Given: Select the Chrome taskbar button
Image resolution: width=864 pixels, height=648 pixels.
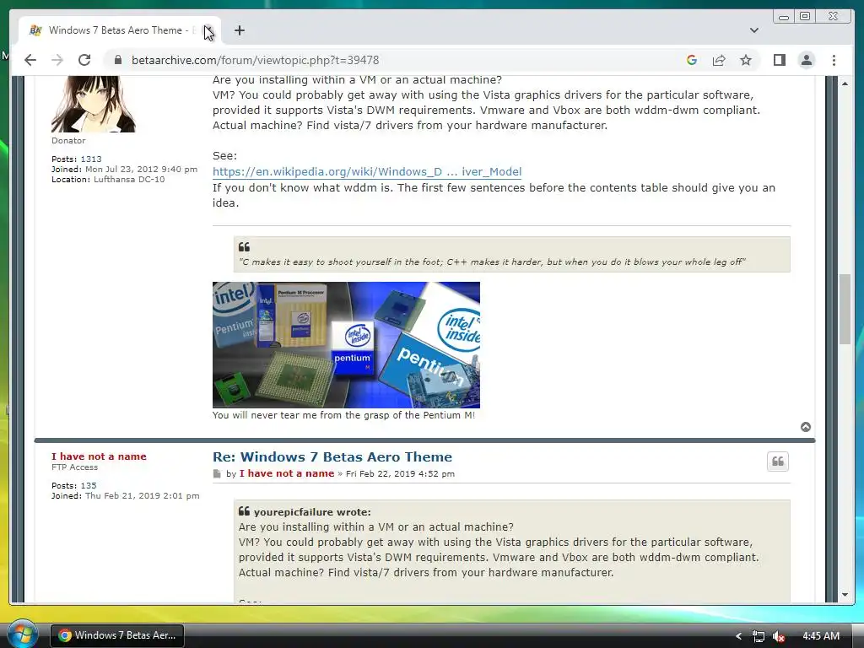Looking at the screenshot, I should pyautogui.click(x=117, y=635).
